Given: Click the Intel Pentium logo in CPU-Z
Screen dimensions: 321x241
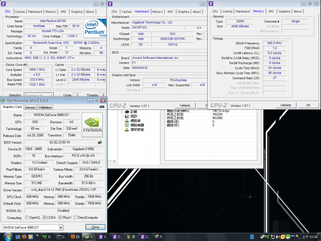Looking at the screenshot, I should [95, 29].
